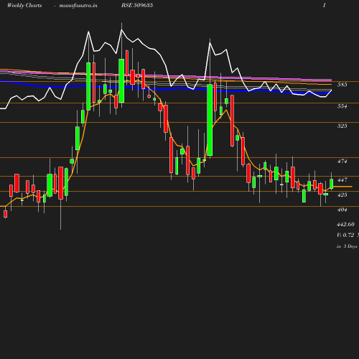Click the 425 price axis label
359x359 pixels.
(x=342, y=195)
